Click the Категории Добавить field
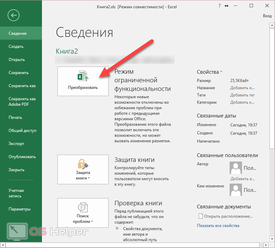 [x=242, y=102]
